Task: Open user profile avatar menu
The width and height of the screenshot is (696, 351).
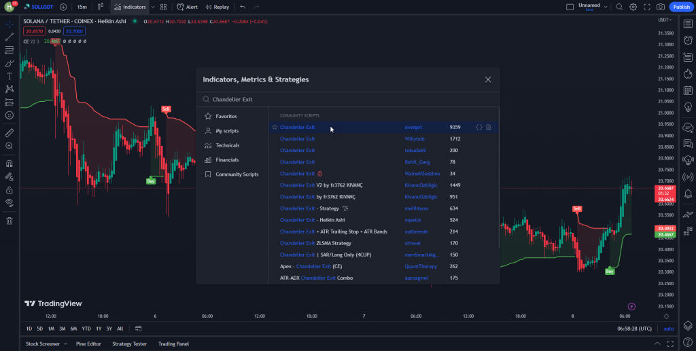Action: (10, 7)
